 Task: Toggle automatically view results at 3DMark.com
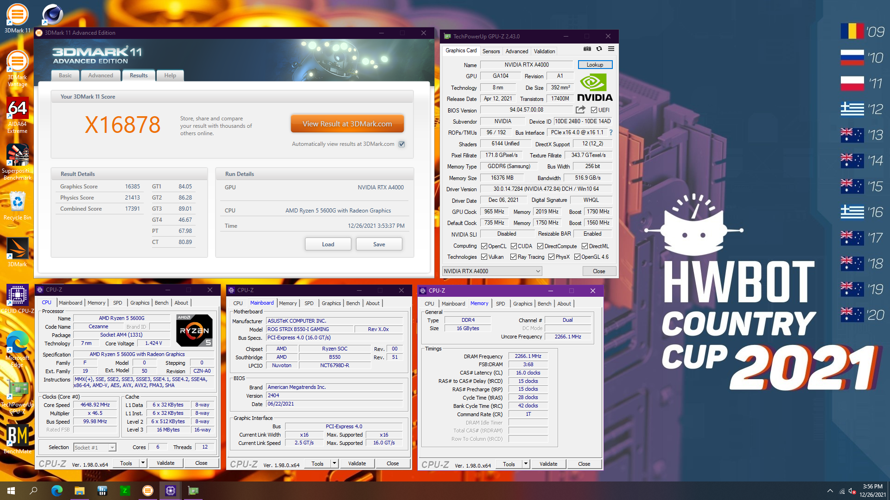(x=402, y=144)
